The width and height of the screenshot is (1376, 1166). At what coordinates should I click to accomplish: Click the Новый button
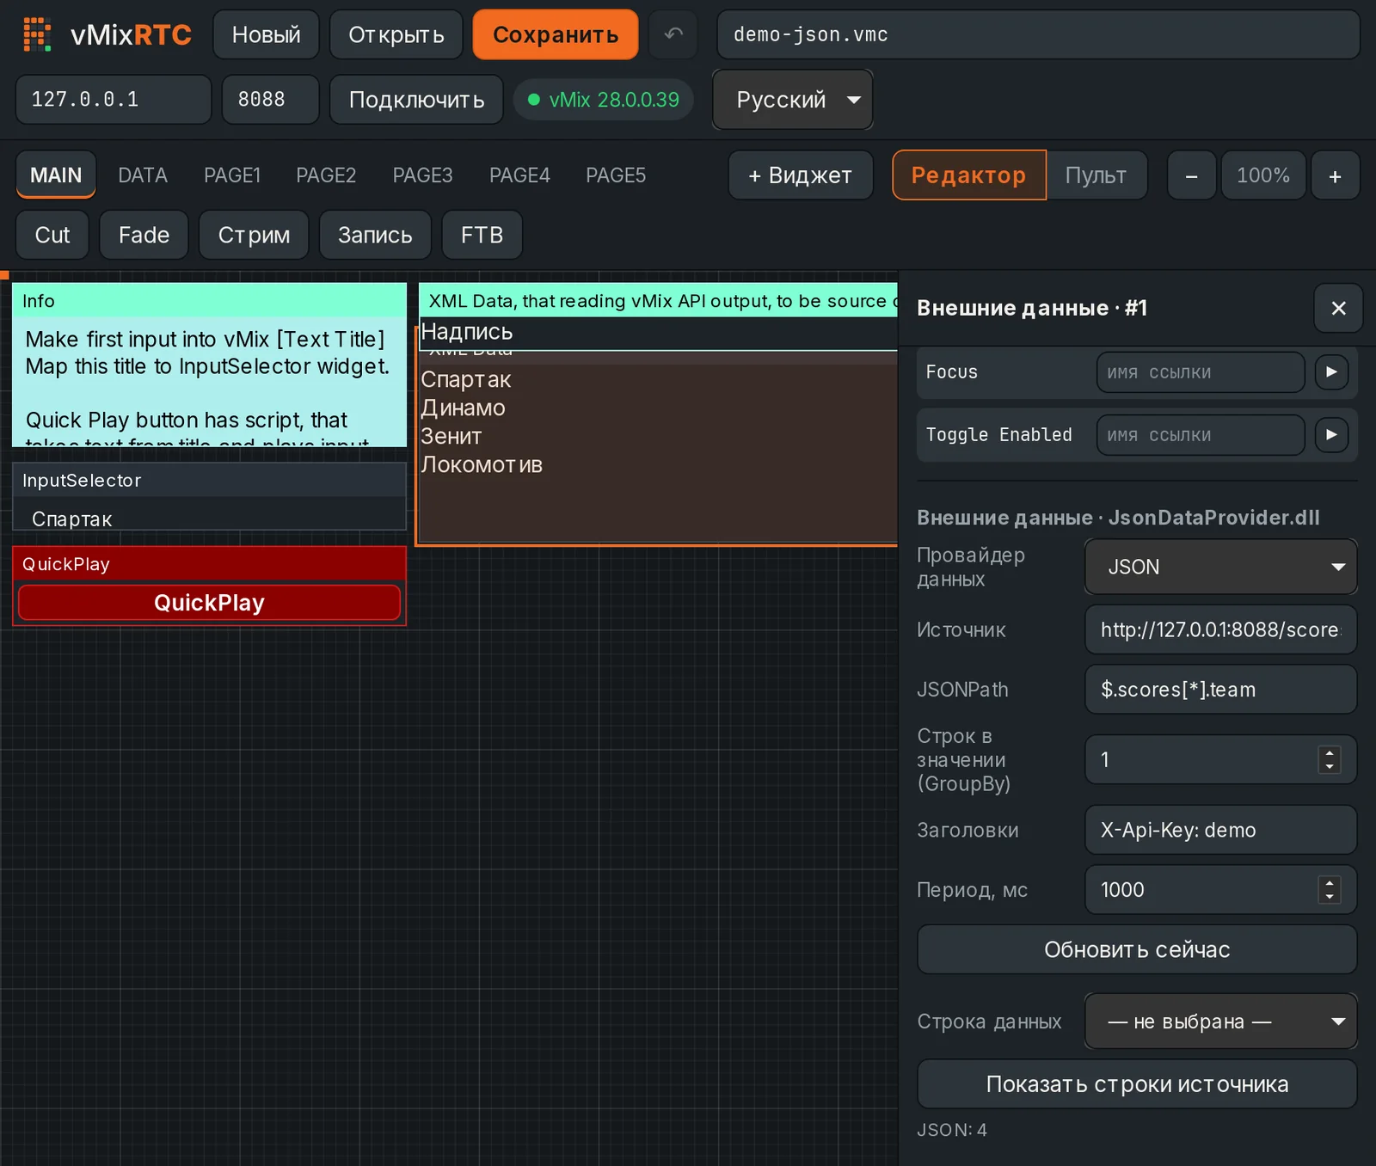(266, 34)
